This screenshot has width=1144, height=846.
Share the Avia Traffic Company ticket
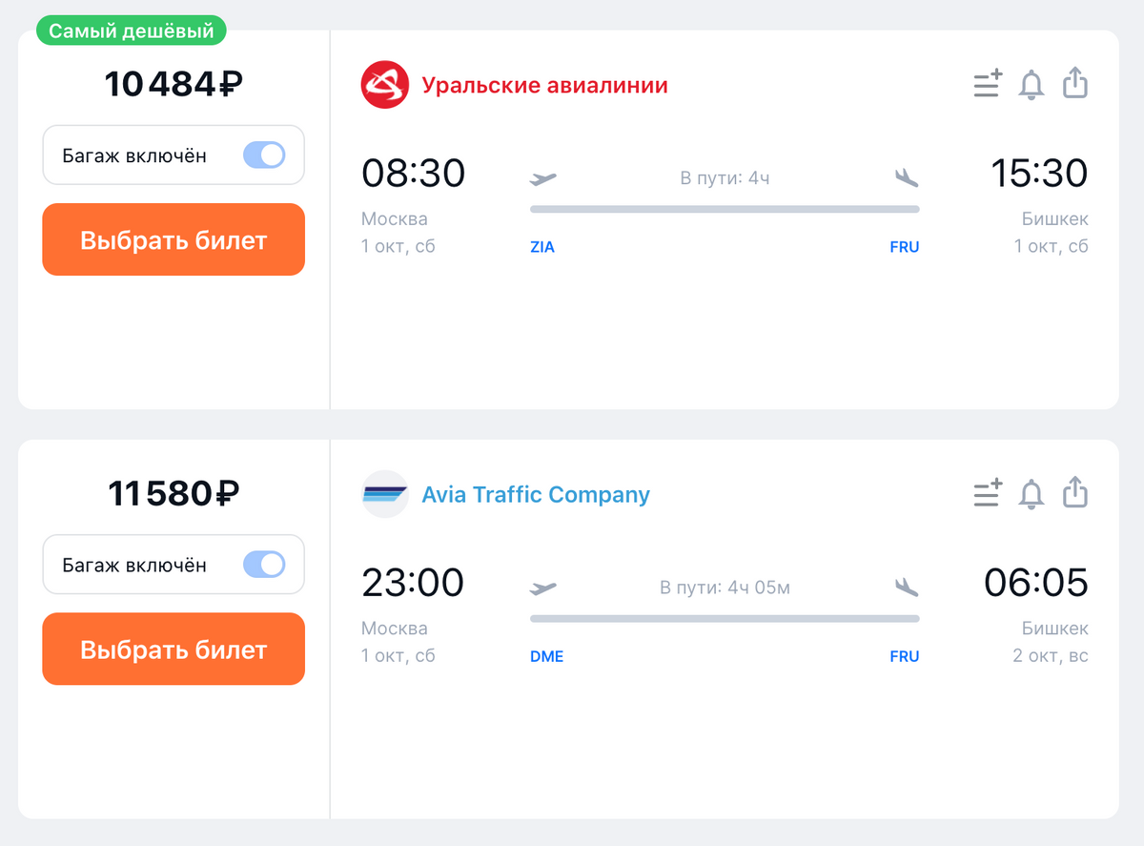click(x=1074, y=492)
